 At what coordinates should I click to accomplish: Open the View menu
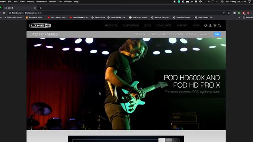(x=22, y=2)
